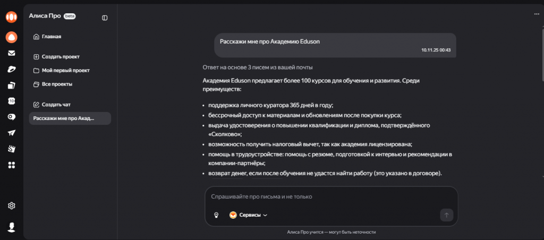Focus the 'Спрашивайте про письма' input field
This screenshot has height=240, width=544.
click(x=324, y=196)
